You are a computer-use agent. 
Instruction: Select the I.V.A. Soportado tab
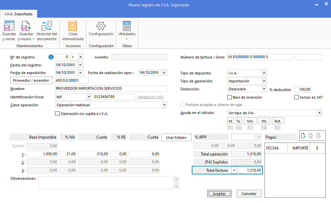tap(19, 14)
